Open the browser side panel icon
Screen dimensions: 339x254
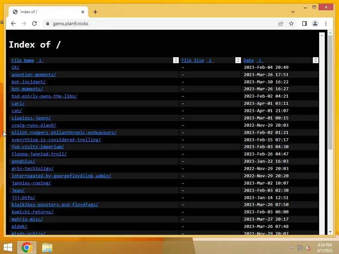click(x=305, y=23)
